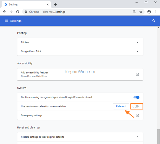This screenshot has height=144, width=160.
Task: Click the chrome://settings address field
Action: click(78, 12)
